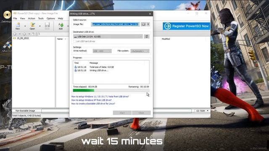Open 'How to create a bootable USB drive for Linux' link
269x151 pixels.
coord(93,104)
